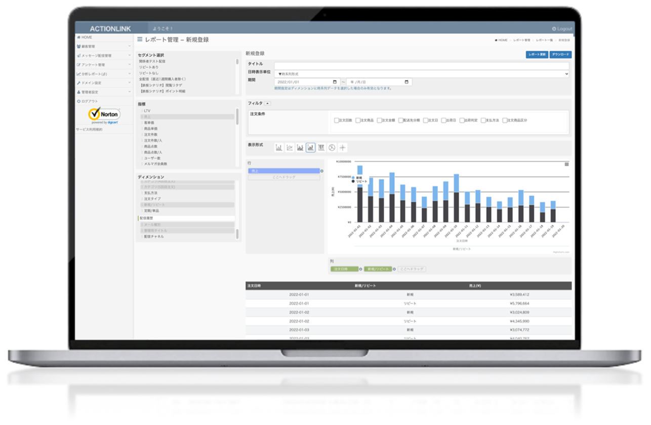Viewport: 651px width, 425px height.
Task: Select the first bar chart display icon
Action: pos(279,148)
